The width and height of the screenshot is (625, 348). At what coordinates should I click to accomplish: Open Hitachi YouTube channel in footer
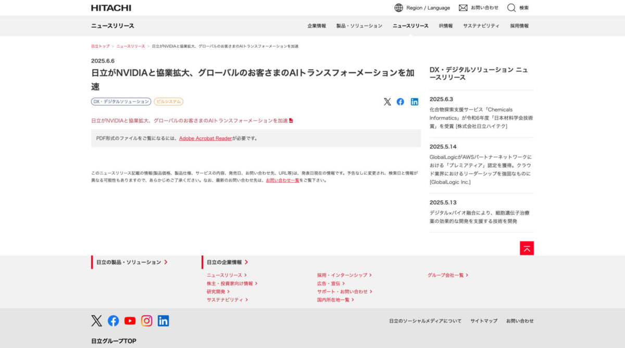tap(130, 321)
